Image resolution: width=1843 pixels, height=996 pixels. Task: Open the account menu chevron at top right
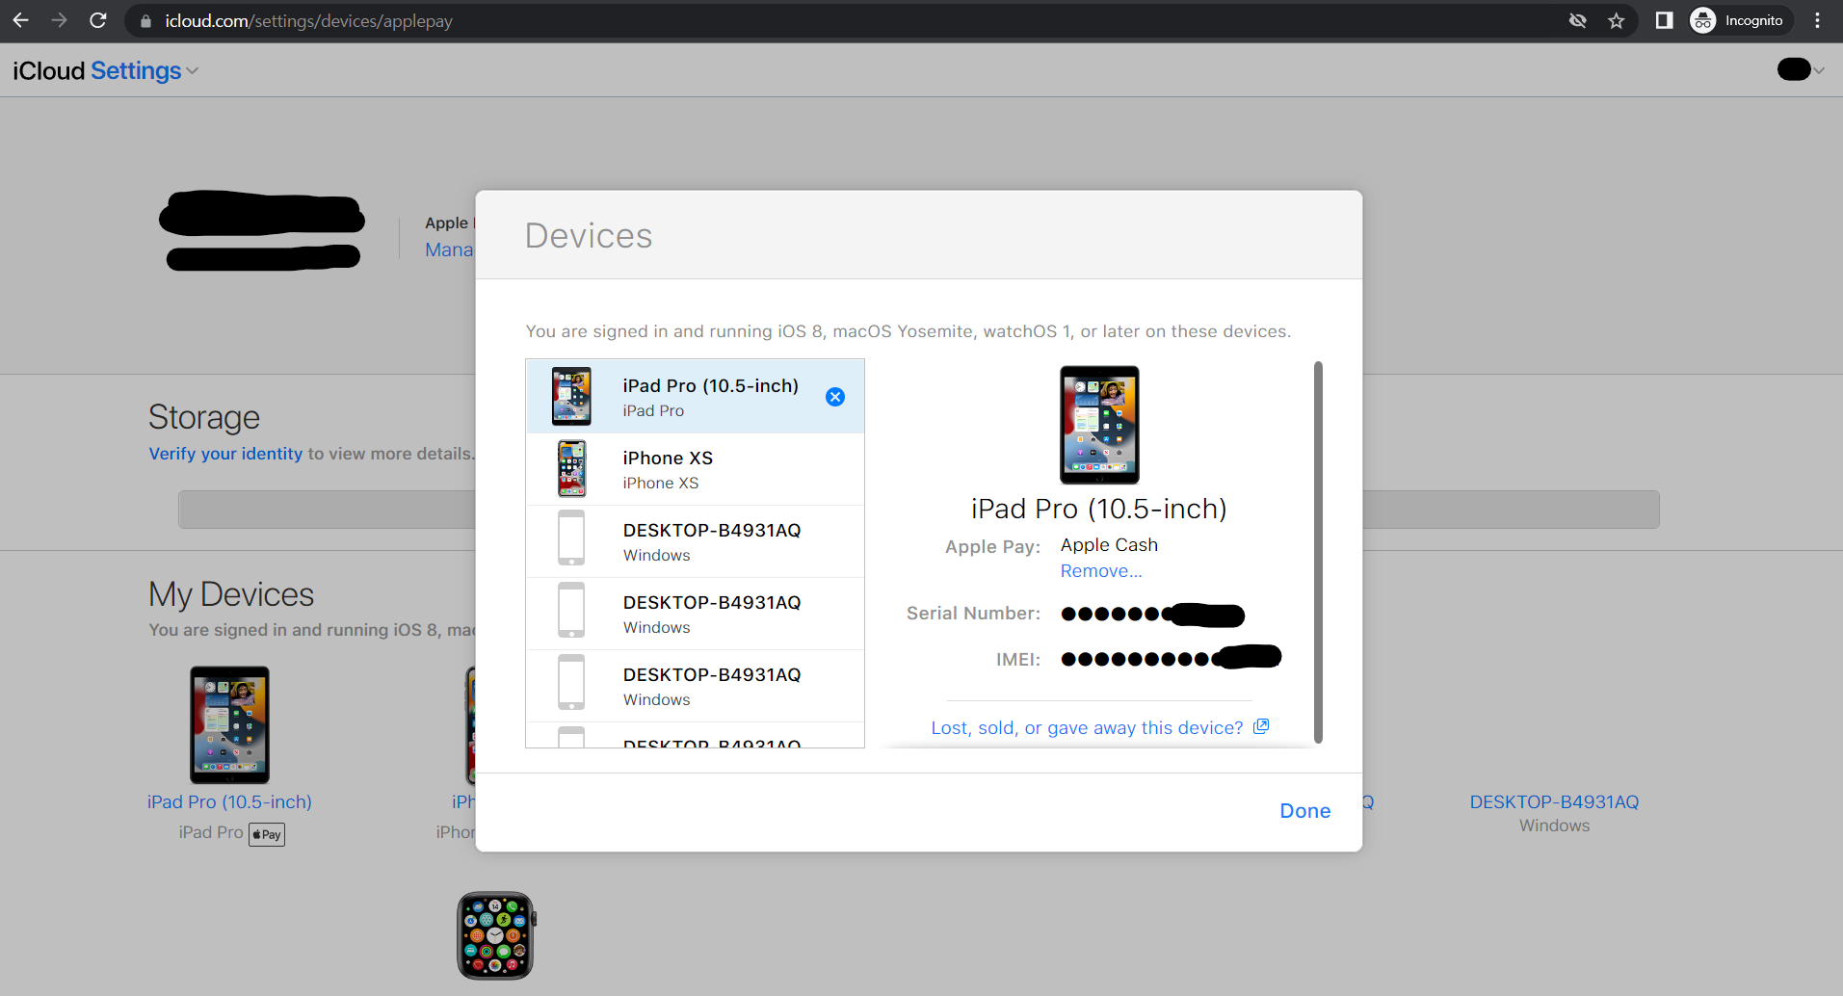1819,70
